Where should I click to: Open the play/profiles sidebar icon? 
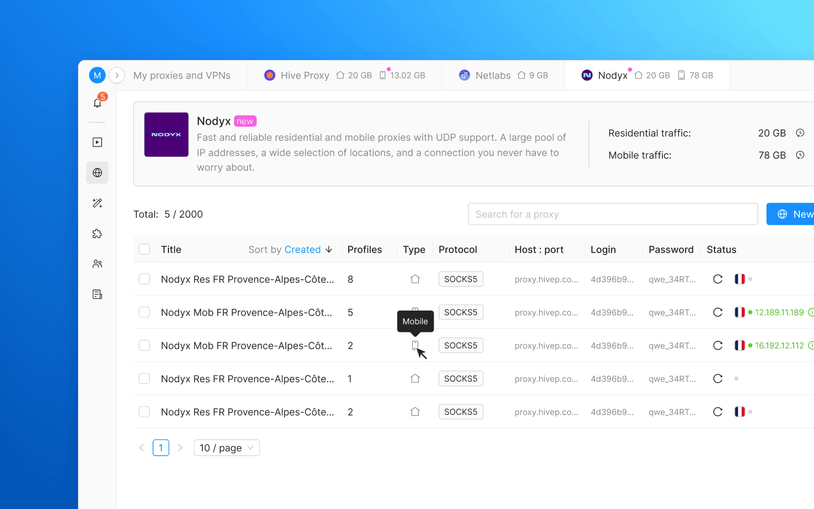(x=97, y=143)
